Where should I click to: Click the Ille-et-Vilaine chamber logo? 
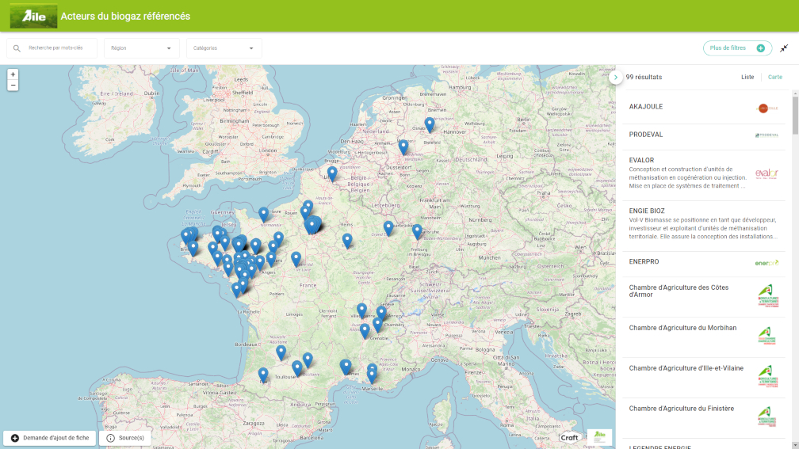point(767,376)
